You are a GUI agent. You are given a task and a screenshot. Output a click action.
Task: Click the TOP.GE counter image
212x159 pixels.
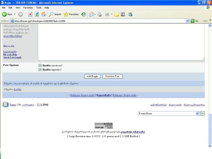(104, 126)
